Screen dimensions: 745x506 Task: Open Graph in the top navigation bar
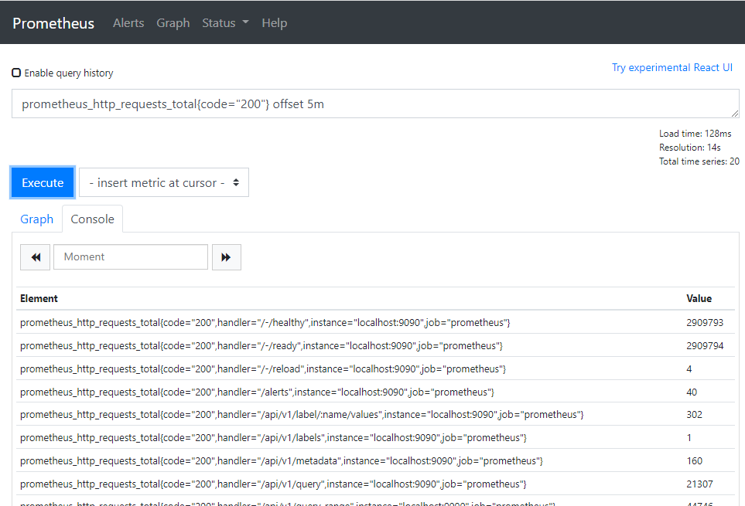point(173,23)
